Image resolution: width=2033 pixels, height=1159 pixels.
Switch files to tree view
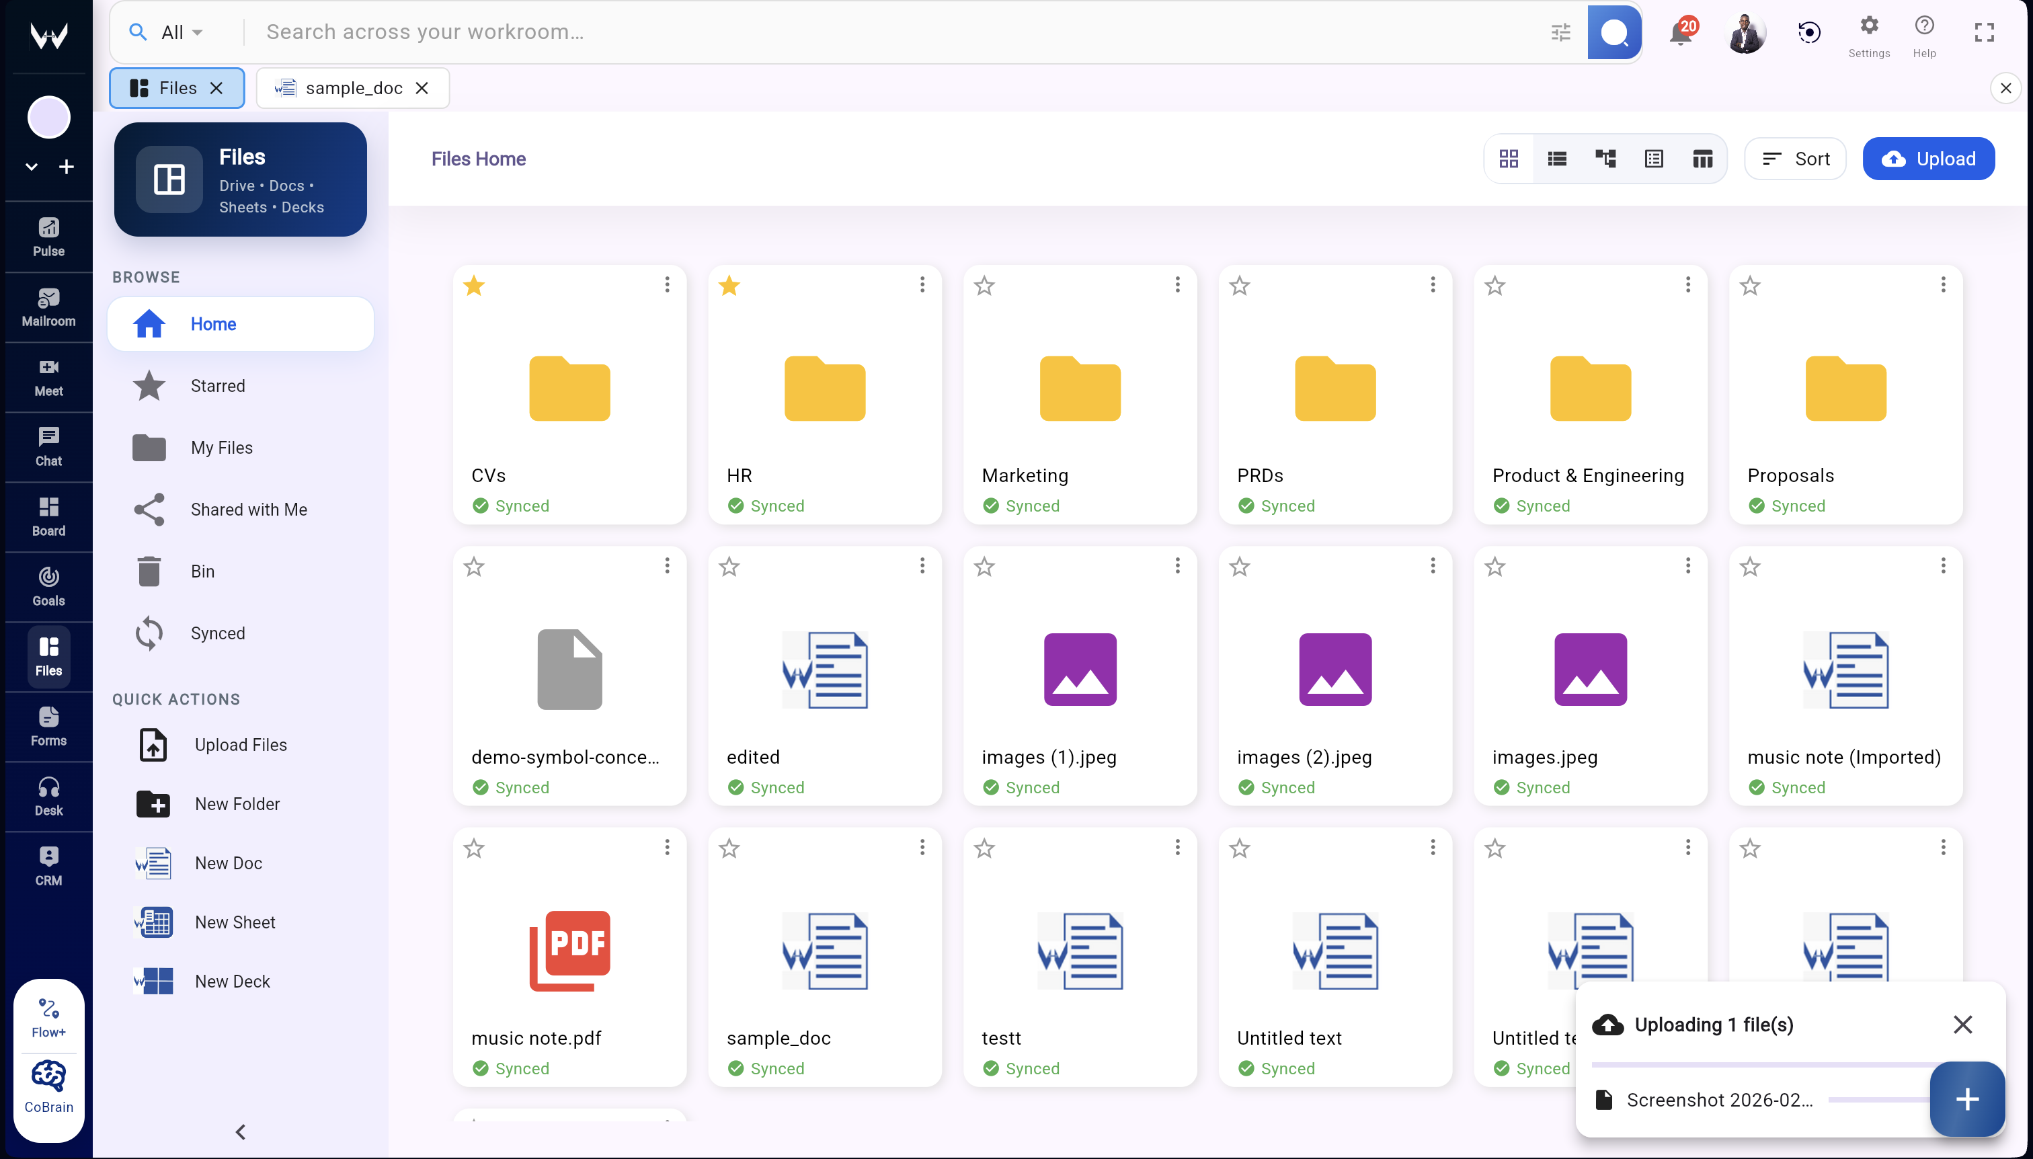1605,159
